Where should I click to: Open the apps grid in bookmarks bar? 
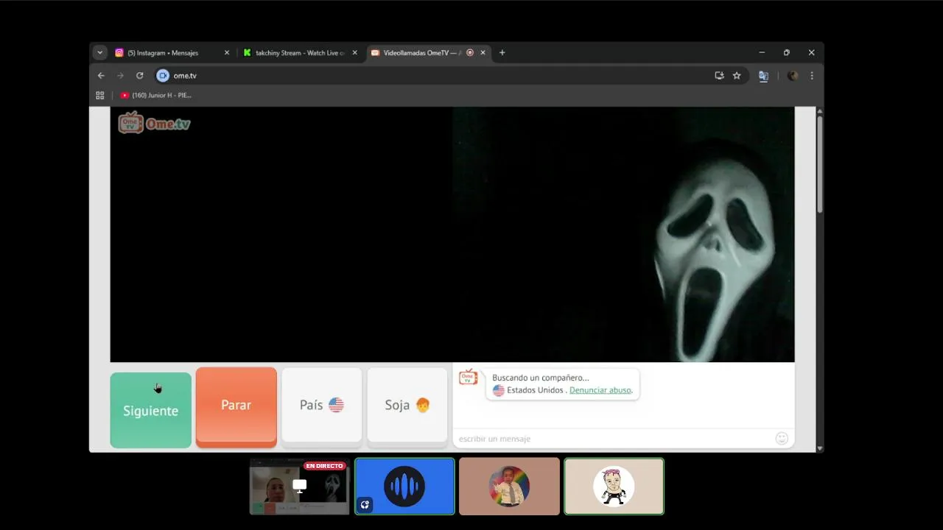[100, 95]
